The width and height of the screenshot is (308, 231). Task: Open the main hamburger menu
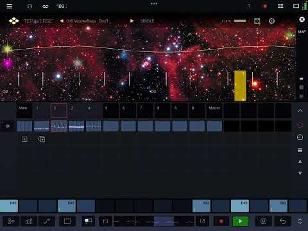9,6
